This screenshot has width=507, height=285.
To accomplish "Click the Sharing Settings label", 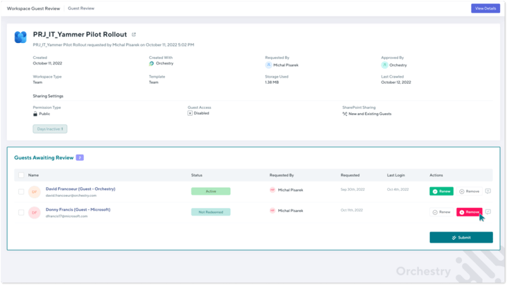I will [48, 96].
